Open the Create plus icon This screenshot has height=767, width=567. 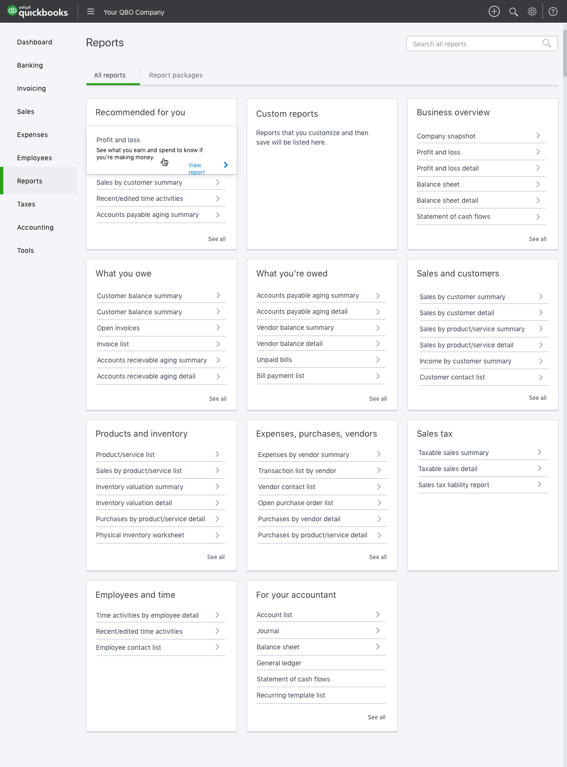(494, 12)
